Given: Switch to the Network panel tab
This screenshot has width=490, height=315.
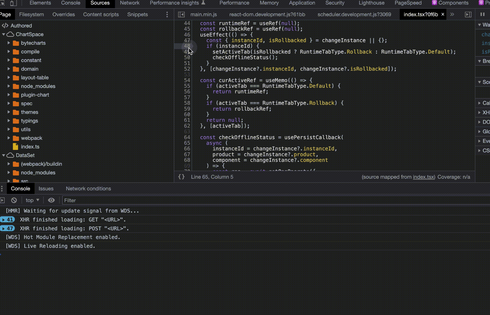Looking at the screenshot, I should [x=130, y=3].
